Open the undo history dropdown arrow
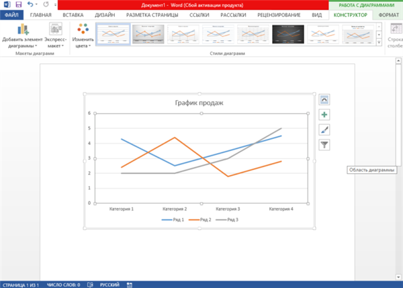Image resolution: width=403 pixels, height=288 pixels. tap(36, 5)
